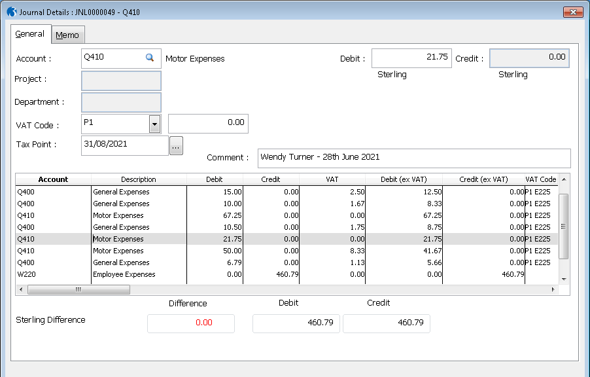Image resolution: width=590 pixels, height=377 pixels.
Task: Switch to the Memo tab
Action: click(68, 35)
